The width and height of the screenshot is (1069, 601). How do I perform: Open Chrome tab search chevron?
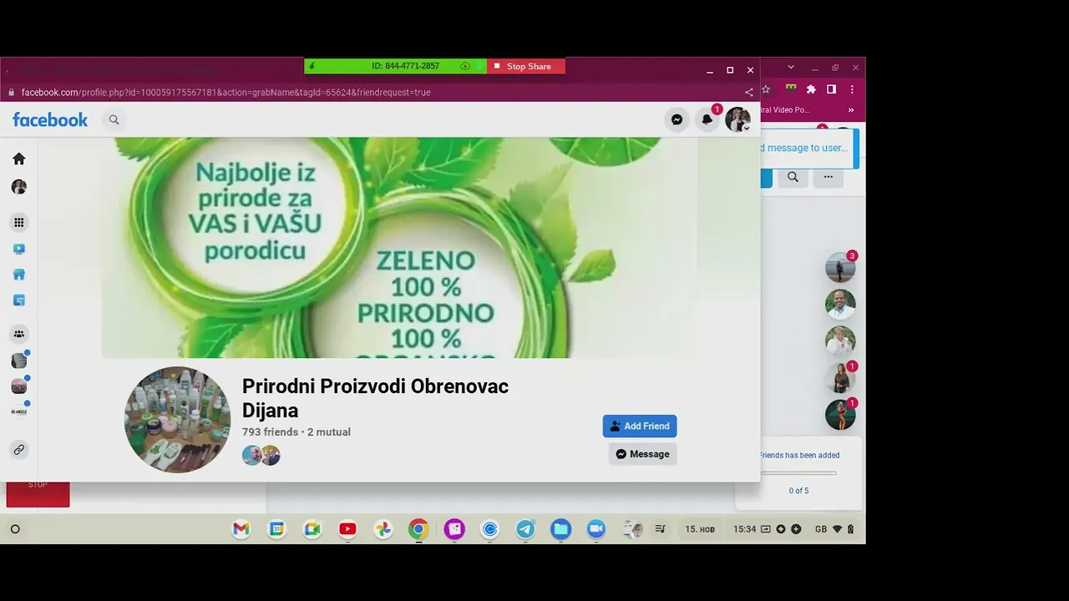pyautogui.click(x=791, y=68)
